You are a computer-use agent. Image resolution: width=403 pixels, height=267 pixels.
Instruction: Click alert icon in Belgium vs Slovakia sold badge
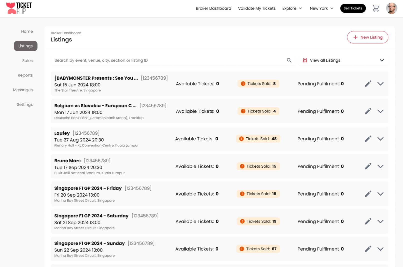(243, 111)
